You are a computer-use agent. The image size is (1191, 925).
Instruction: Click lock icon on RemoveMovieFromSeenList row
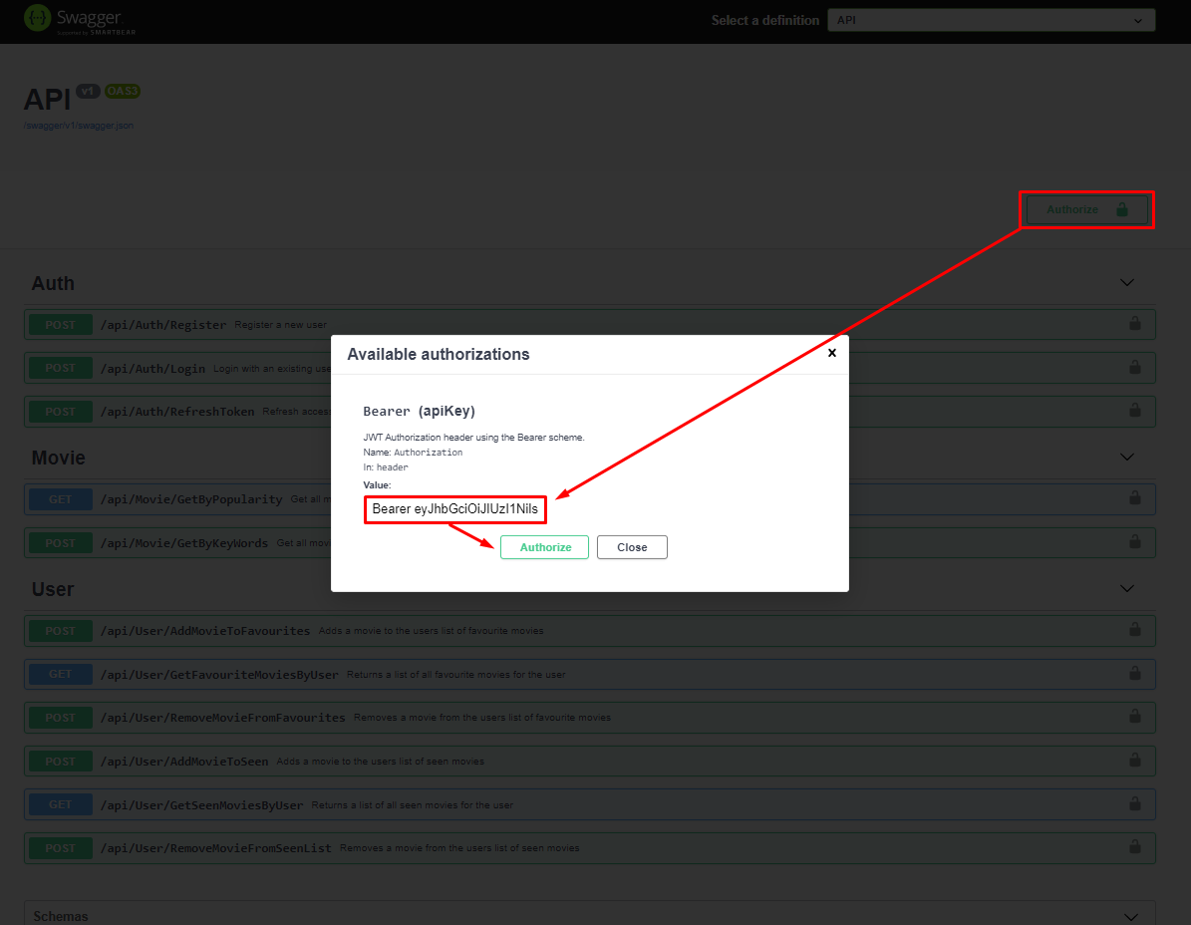(x=1135, y=847)
